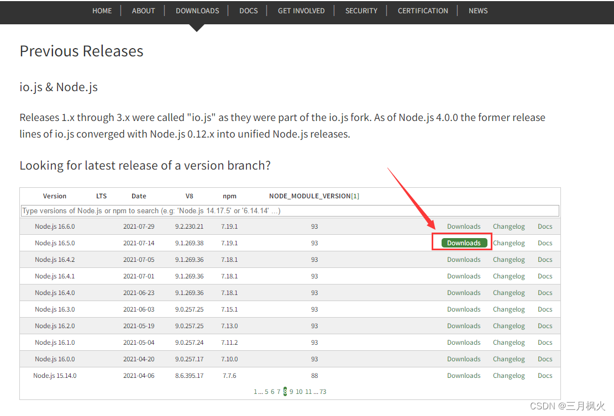Click the LTS column header

[102, 196]
